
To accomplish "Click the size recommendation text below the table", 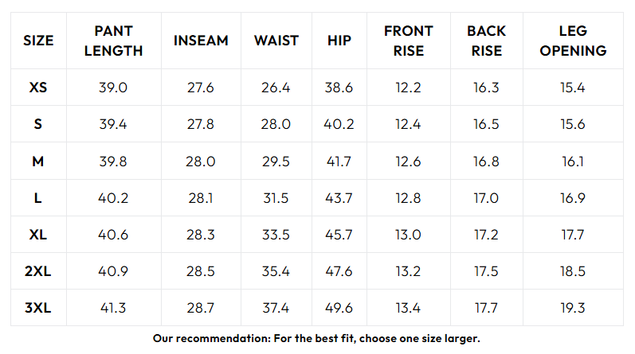I will [317, 338].
